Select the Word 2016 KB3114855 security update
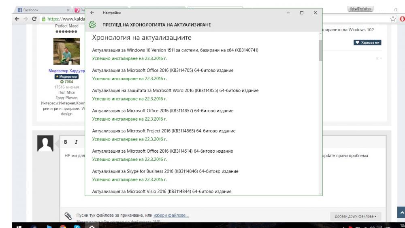 pos(175,90)
